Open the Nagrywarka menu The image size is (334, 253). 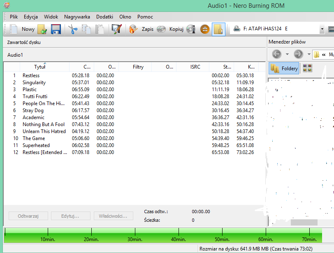[77, 17]
